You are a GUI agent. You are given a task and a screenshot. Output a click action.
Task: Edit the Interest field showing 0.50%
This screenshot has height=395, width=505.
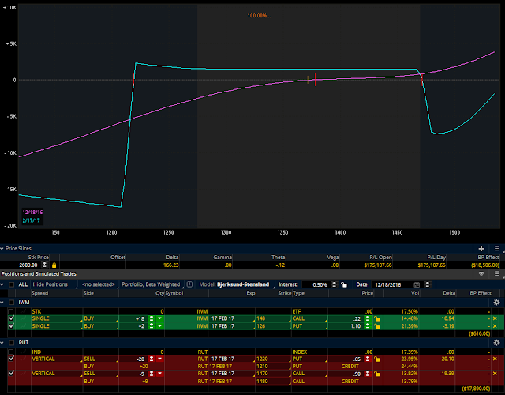316,284
